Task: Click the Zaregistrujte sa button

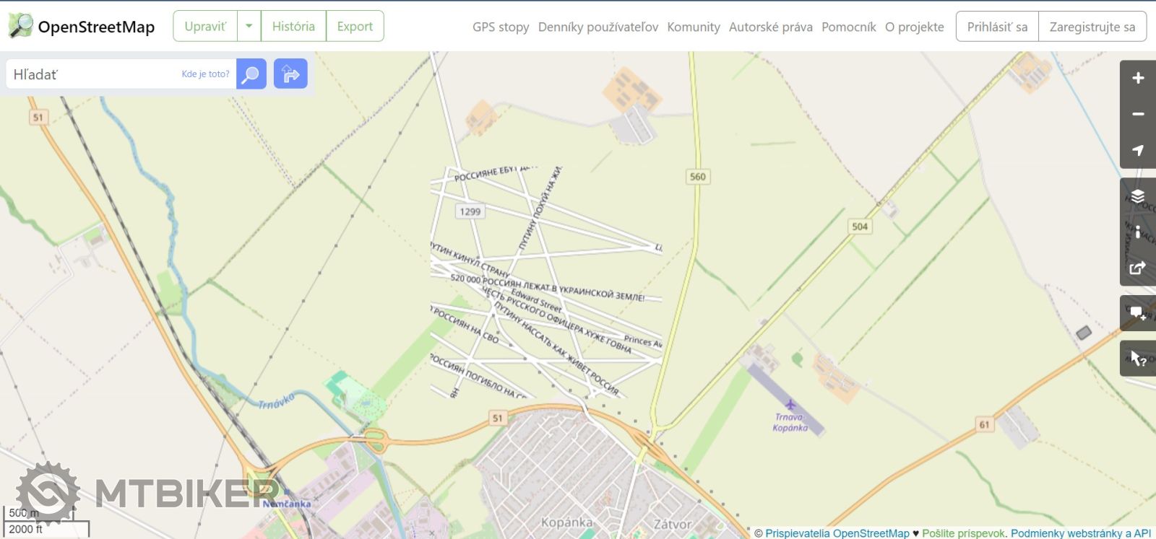Action: pyautogui.click(x=1092, y=27)
